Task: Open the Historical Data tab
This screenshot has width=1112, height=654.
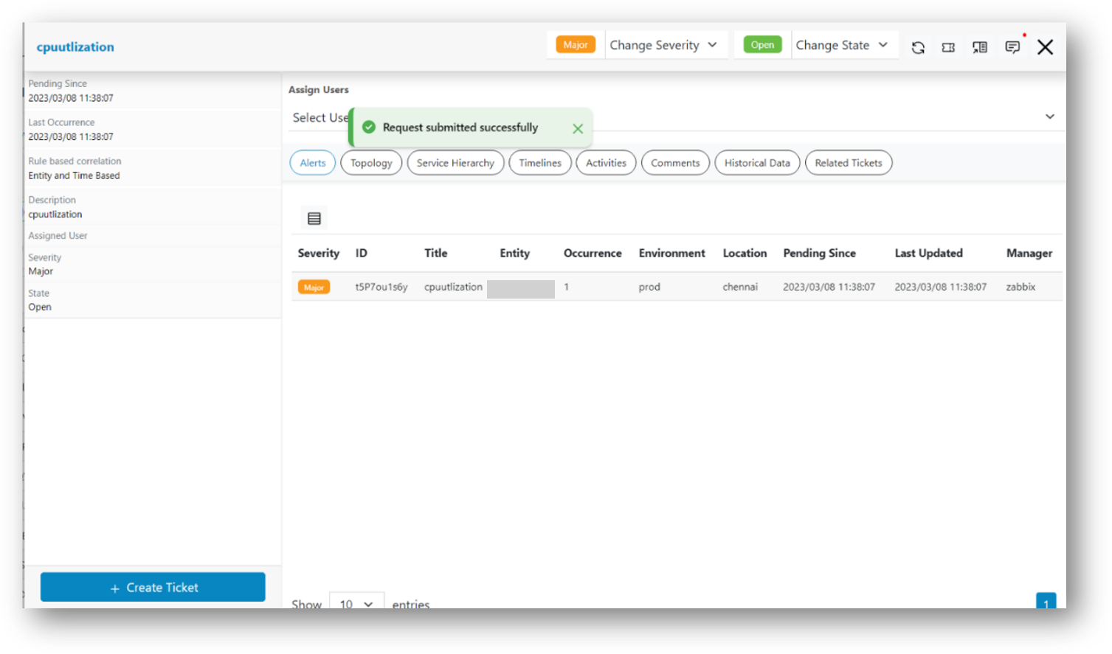Action: pos(757,163)
